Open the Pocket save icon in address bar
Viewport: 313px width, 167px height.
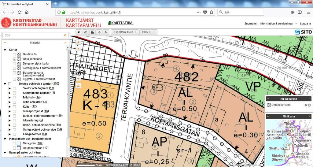205,12
